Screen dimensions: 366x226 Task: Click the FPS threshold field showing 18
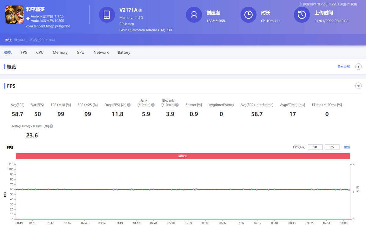(x=315, y=147)
